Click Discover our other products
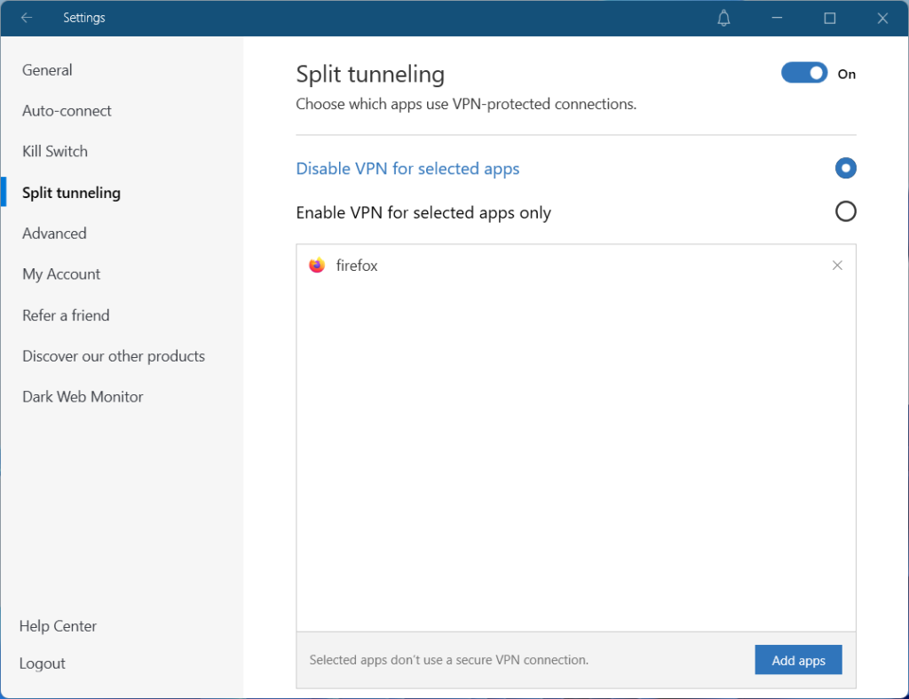909x699 pixels. (x=114, y=356)
